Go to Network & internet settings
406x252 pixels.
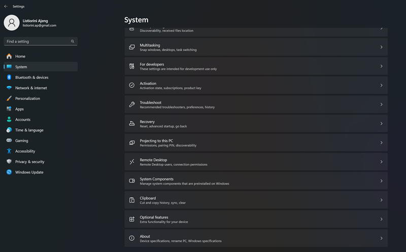coord(31,88)
